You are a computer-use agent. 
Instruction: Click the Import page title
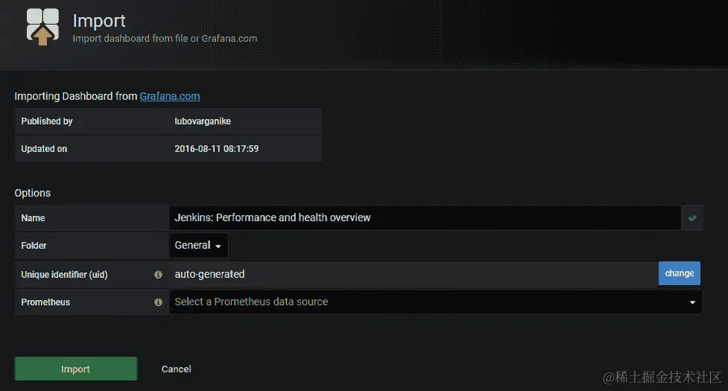[x=99, y=21]
